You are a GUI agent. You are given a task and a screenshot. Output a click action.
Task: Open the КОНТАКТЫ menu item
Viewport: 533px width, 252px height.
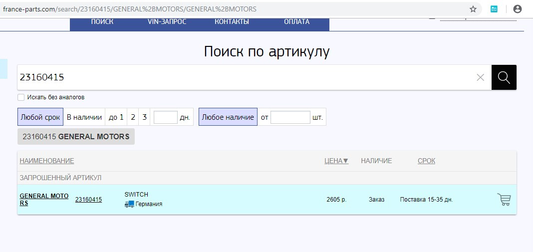tap(232, 22)
